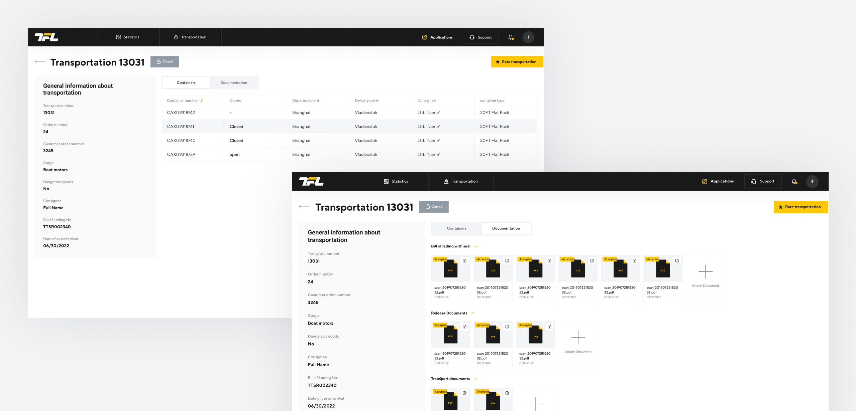Switch to the Documentation tab above the containers table
856x411 pixels.
coord(233,83)
